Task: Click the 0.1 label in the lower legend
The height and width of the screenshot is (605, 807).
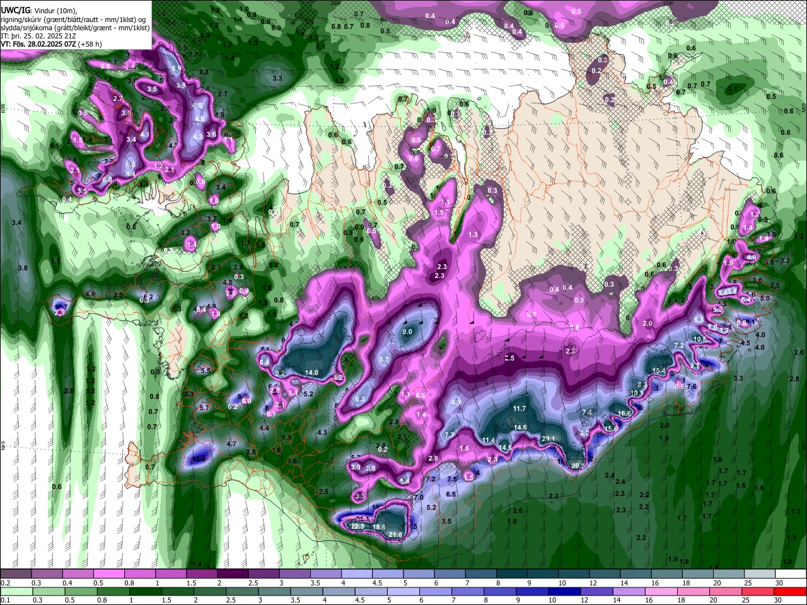Action: 5,601
